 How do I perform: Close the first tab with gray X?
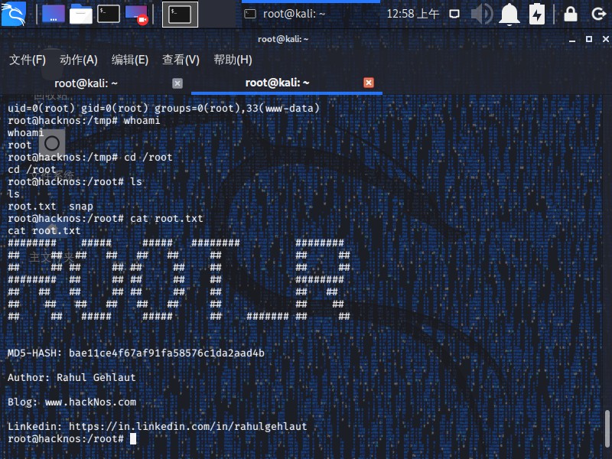[177, 83]
